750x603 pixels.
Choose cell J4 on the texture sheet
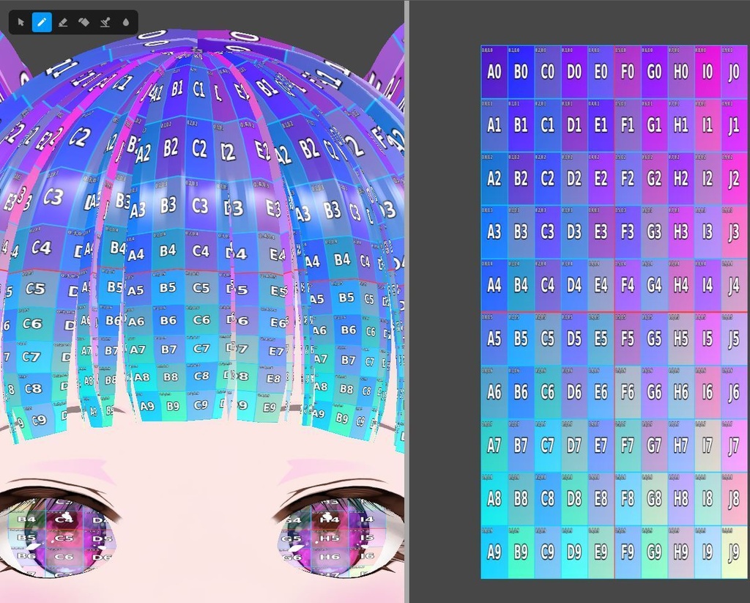pyautogui.click(x=734, y=286)
